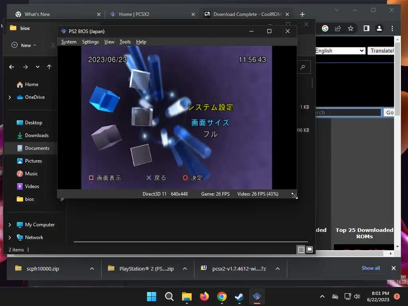Open Pictures in the sidebar
408x306 pixels.
(29, 161)
